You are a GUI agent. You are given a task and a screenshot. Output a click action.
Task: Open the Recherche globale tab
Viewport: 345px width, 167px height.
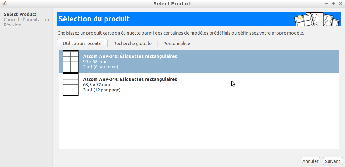click(x=133, y=43)
